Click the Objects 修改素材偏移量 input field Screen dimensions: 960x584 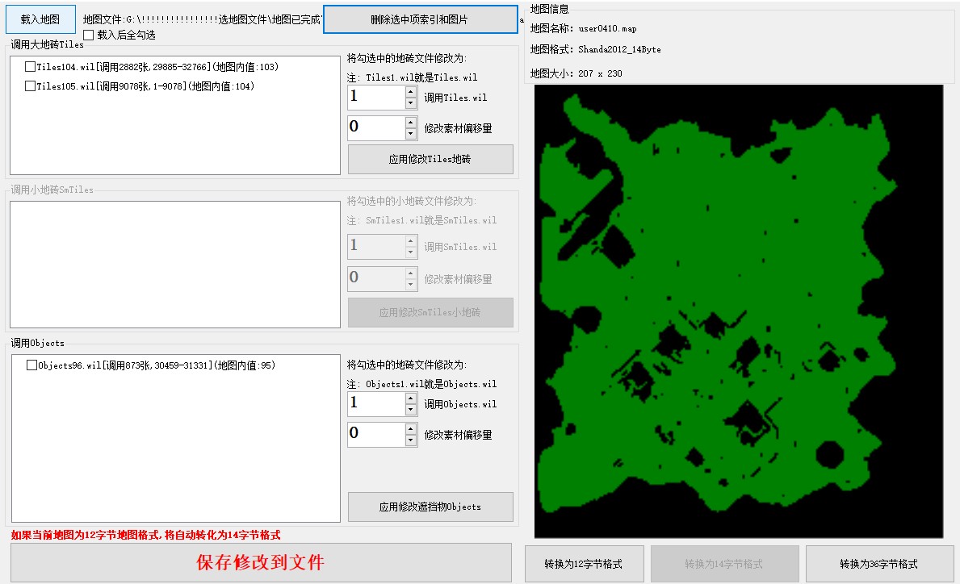tap(376, 434)
